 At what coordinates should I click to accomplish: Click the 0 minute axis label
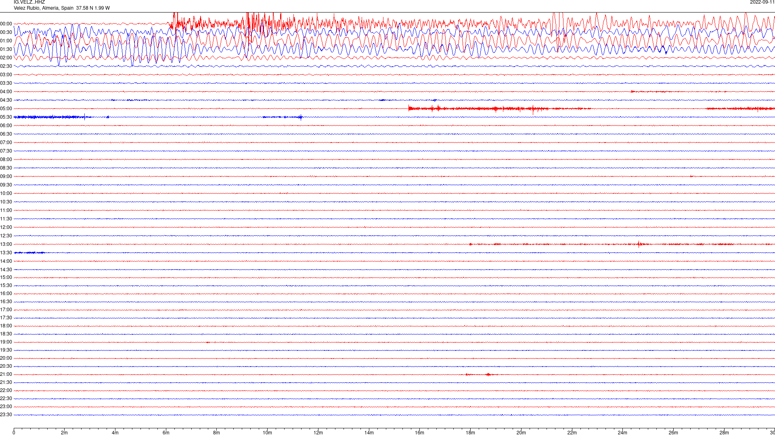[x=14, y=433]
